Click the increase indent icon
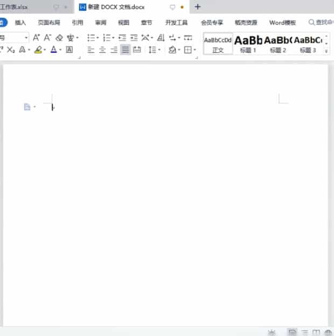 click(x=134, y=38)
